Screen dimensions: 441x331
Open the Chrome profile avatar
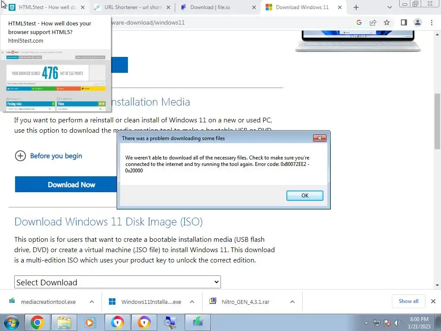coord(418,22)
